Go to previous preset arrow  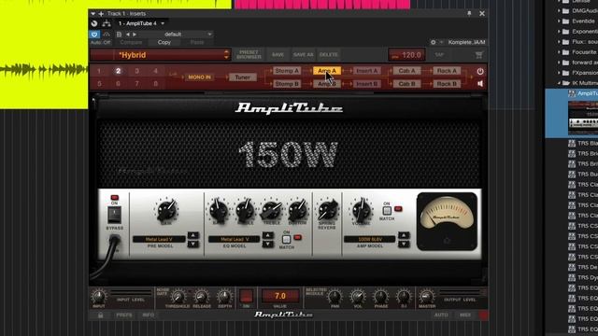(x=128, y=35)
